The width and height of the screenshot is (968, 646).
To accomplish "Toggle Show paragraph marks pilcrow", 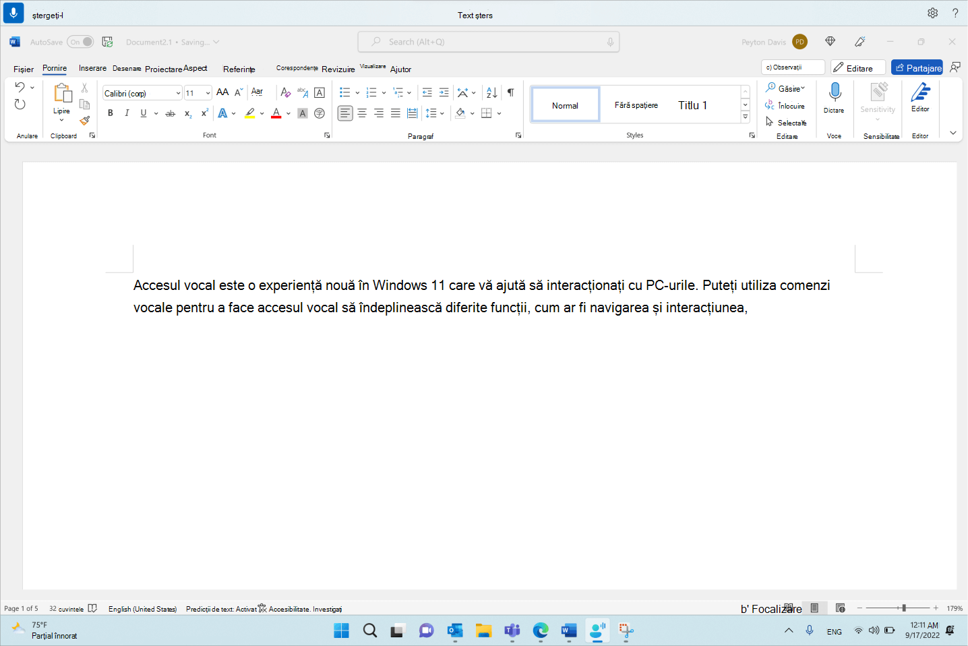I will [511, 92].
